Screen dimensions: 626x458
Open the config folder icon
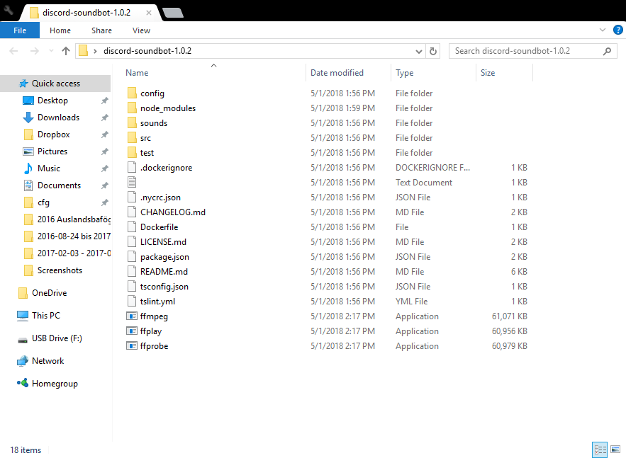[132, 93]
